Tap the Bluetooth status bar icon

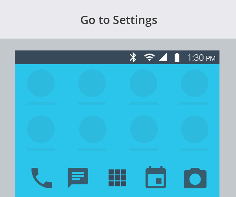[133, 58]
